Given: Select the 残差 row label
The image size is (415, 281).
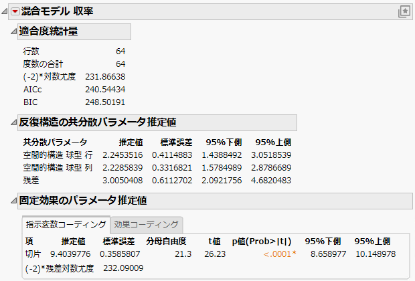Looking at the screenshot, I should 31,180.
